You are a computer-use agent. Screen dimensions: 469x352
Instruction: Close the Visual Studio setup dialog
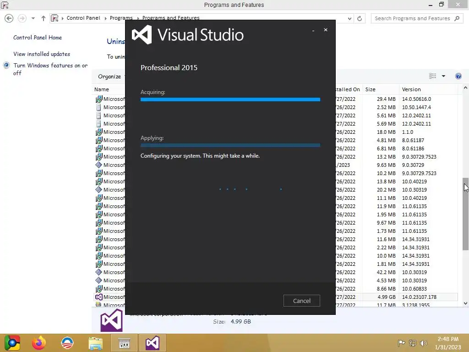click(326, 30)
